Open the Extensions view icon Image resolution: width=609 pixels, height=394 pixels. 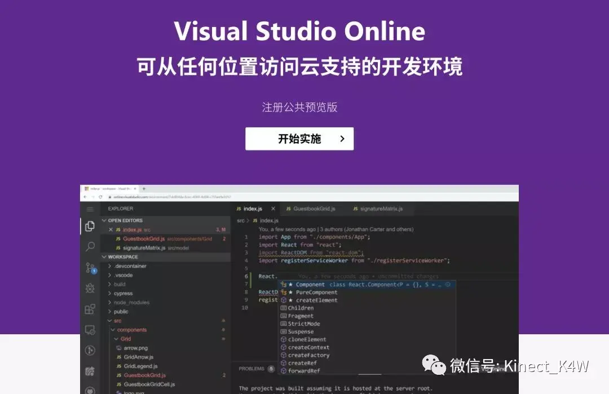coord(89,309)
